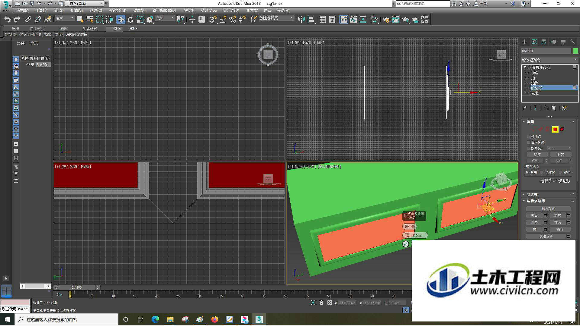The image size is (580, 326).
Task: Click the Align tool icon
Action: point(311,20)
